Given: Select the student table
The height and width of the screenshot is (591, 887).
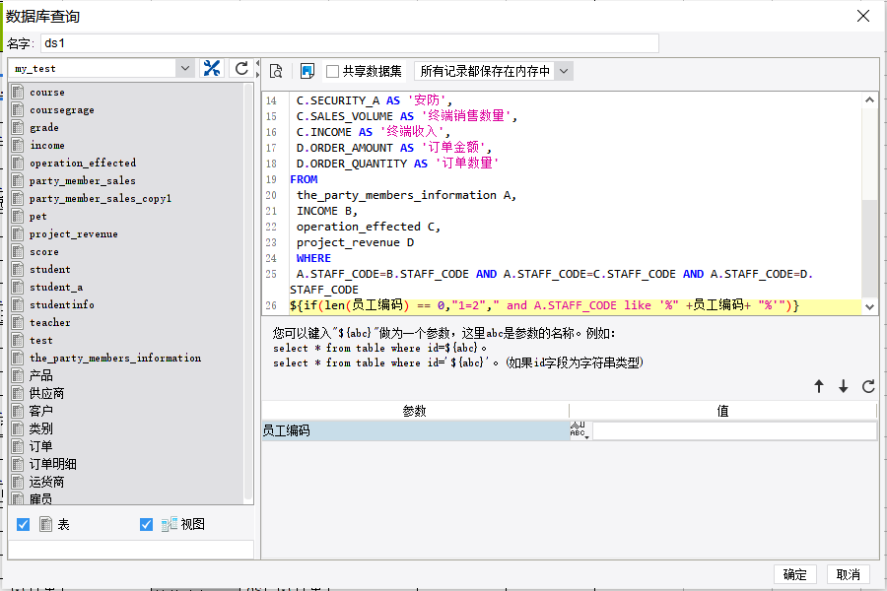Looking at the screenshot, I should [50, 269].
